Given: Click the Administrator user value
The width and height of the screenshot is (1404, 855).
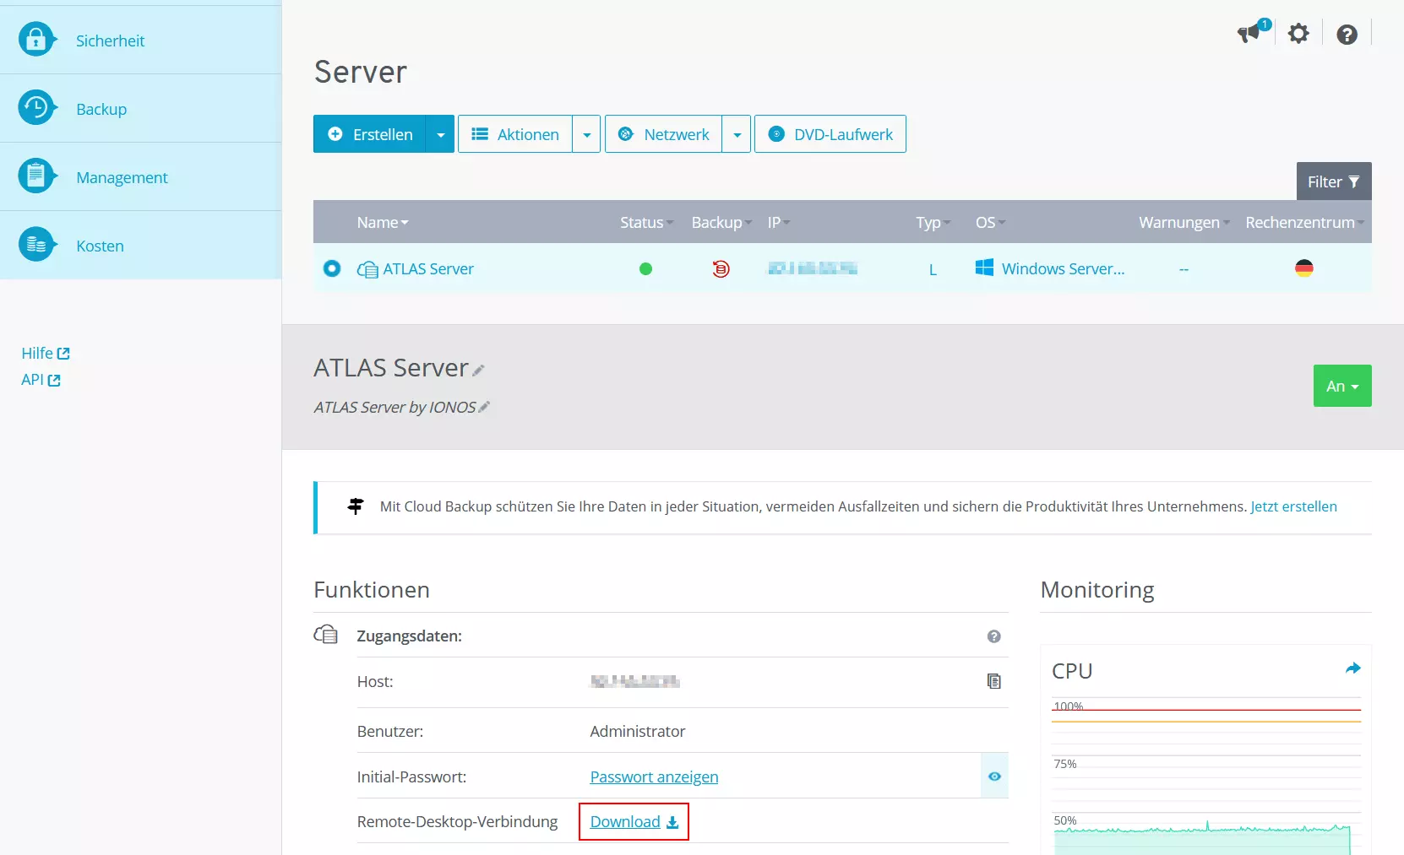Looking at the screenshot, I should [x=638, y=731].
